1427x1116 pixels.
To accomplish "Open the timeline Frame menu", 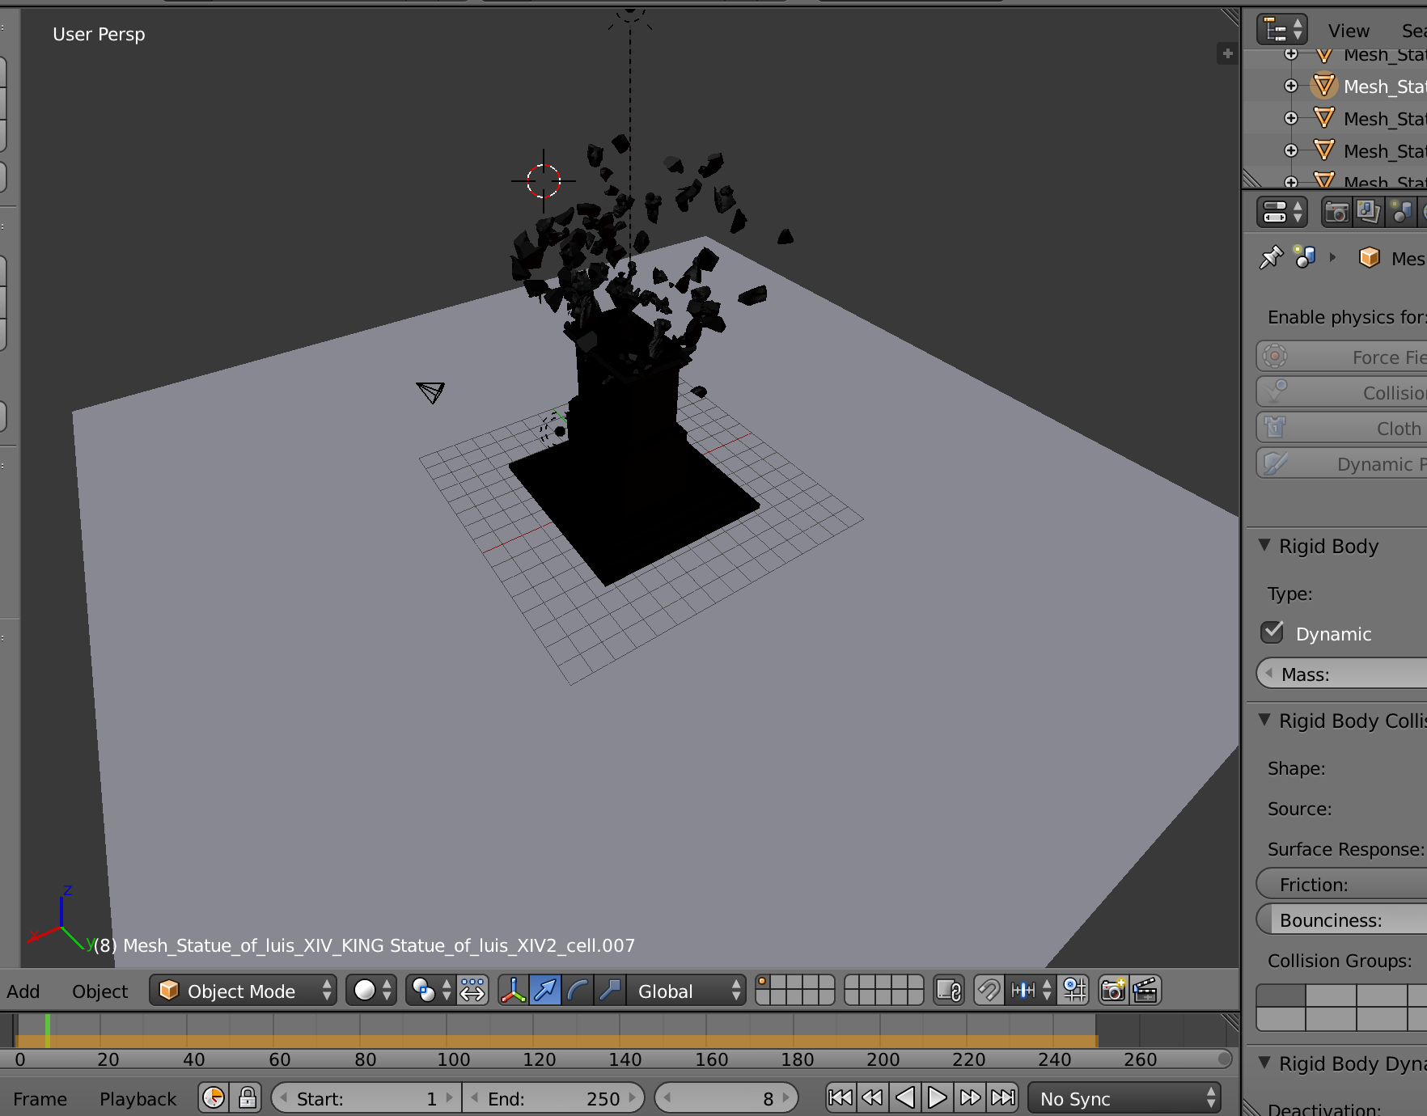I will (40, 1099).
